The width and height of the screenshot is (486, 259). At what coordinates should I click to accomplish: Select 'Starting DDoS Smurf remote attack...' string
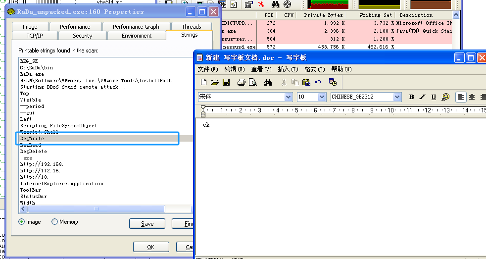73,87
